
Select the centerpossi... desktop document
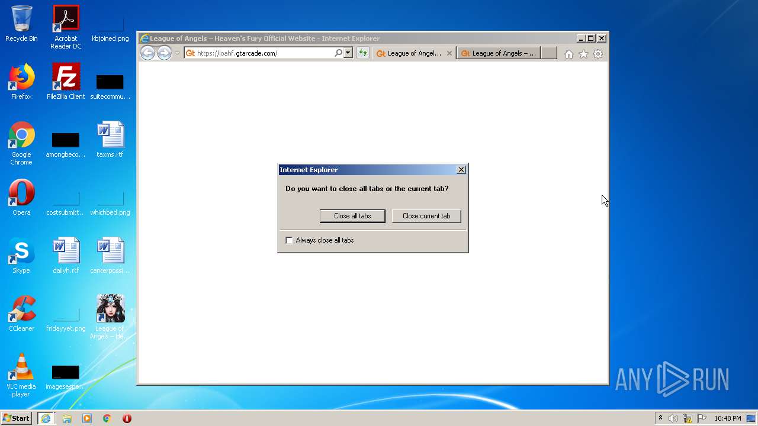[x=110, y=256]
